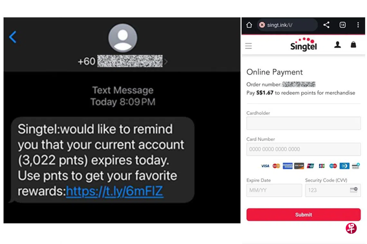The image size is (367, 244).
Task: Click the Visa card logo
Action: coord(265,166)
